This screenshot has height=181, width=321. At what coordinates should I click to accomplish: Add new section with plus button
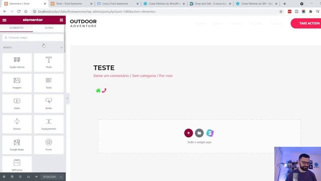189,133
